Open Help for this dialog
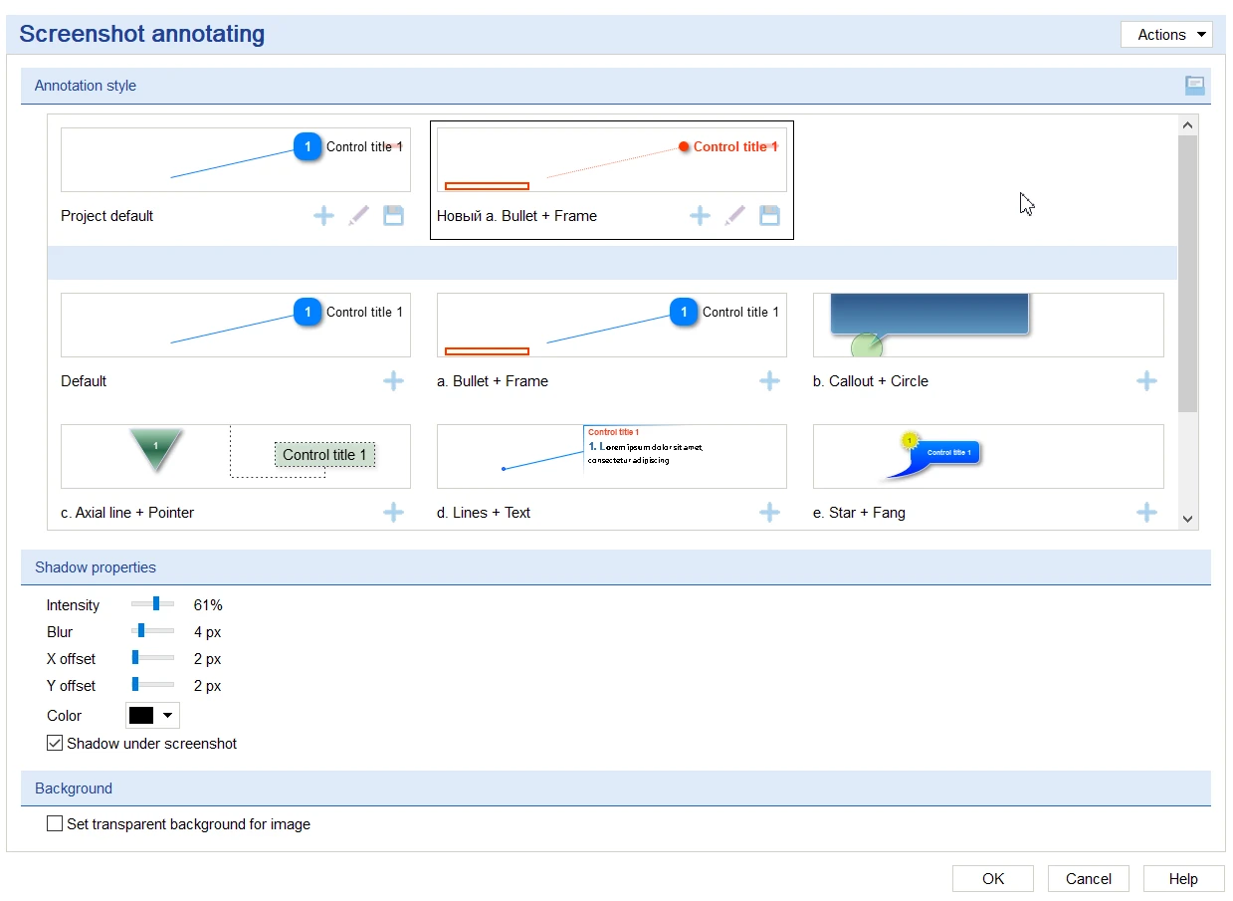Image resolution: width=1233 pixels, height=901 pixels. click(x=1183, y=878)
